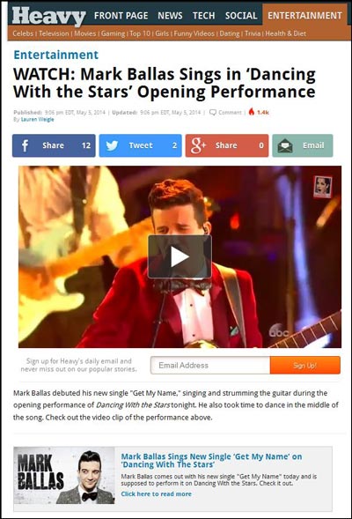
Task: Click the flame popularity icon
Action: tap(252, 112)
